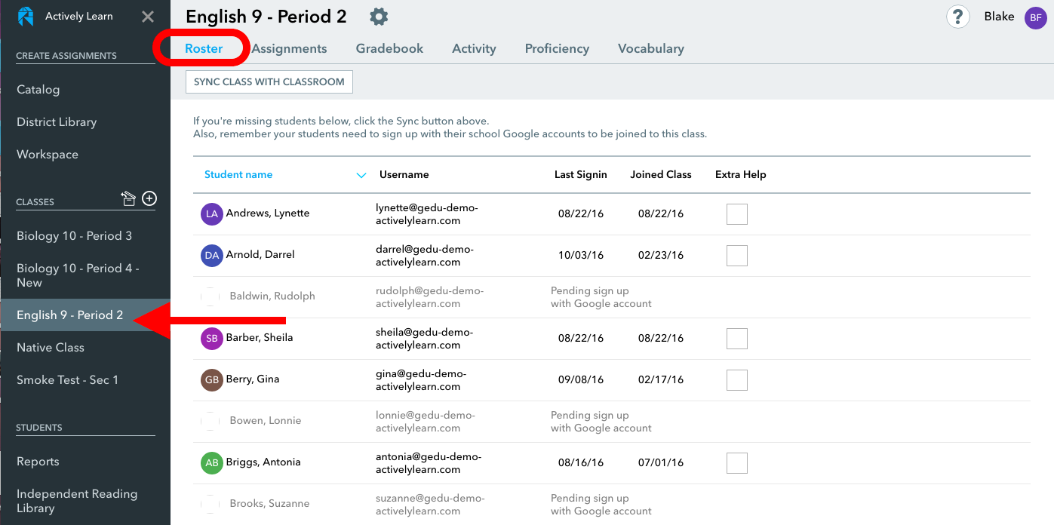The width and height of the screenshot is (1054, 525).
Task: Click Suzanne Brooks' empty avatar circle
Action: pyautogui.click(x=210, y=504)
